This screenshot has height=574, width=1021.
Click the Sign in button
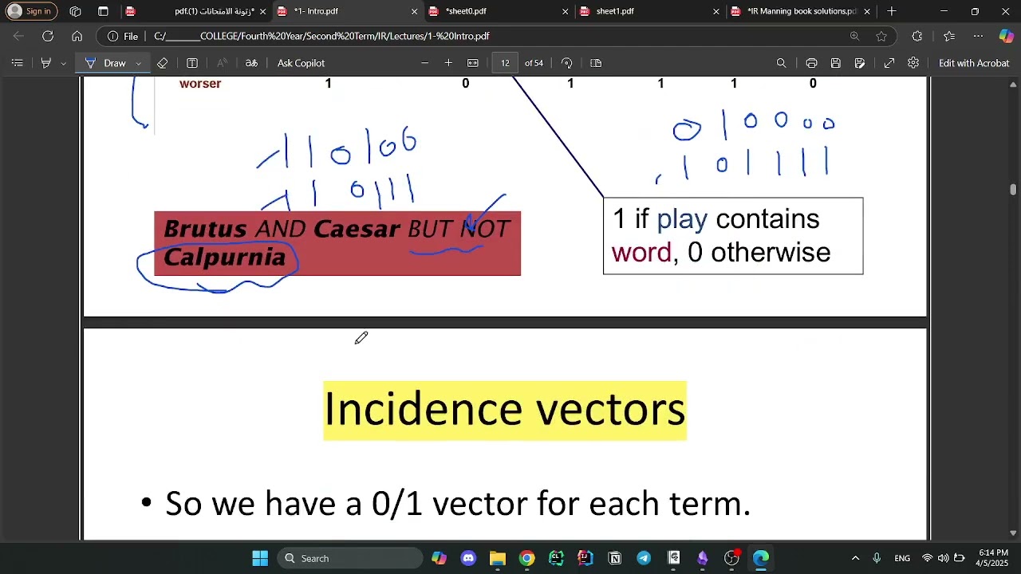click(30, 11)
